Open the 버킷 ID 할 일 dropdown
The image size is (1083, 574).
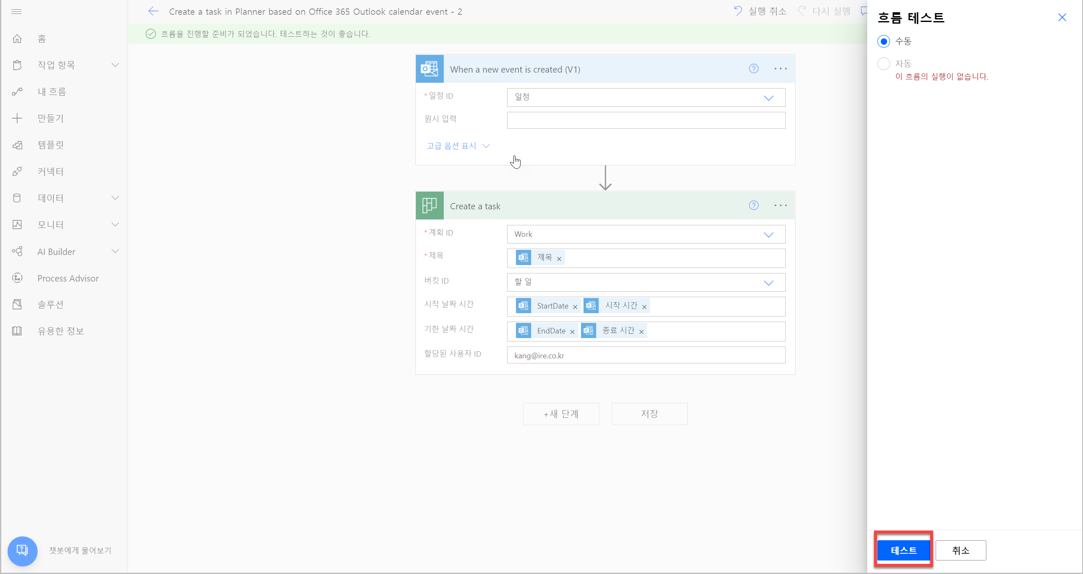pyautogui.click(x=646, y=282)
